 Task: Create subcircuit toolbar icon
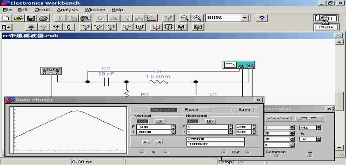pyautogui.click(x=139, y=18)
